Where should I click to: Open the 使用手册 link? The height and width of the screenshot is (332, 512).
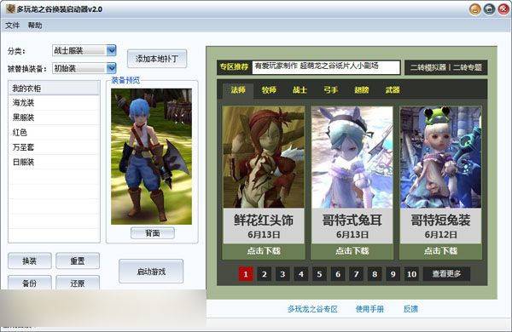click(369, 309)
